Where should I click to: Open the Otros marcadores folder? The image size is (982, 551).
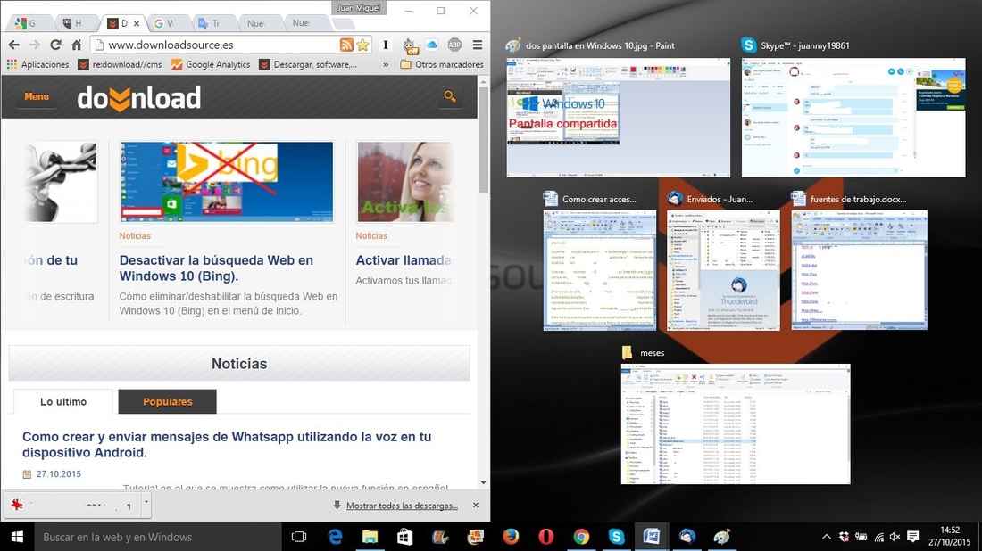point(442,64)
